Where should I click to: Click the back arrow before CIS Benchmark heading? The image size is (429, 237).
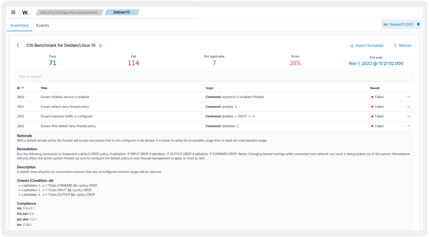click(18, 45)
